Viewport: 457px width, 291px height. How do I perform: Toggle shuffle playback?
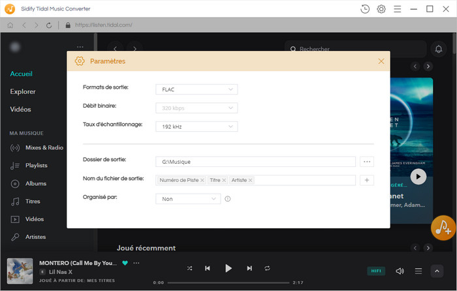coord(190,268)
